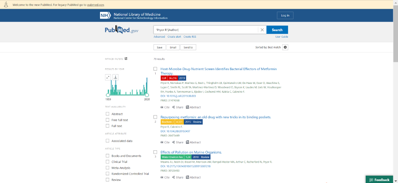Filter by Clinical Trial article type

pyautogui.click(x=108, y=162)
